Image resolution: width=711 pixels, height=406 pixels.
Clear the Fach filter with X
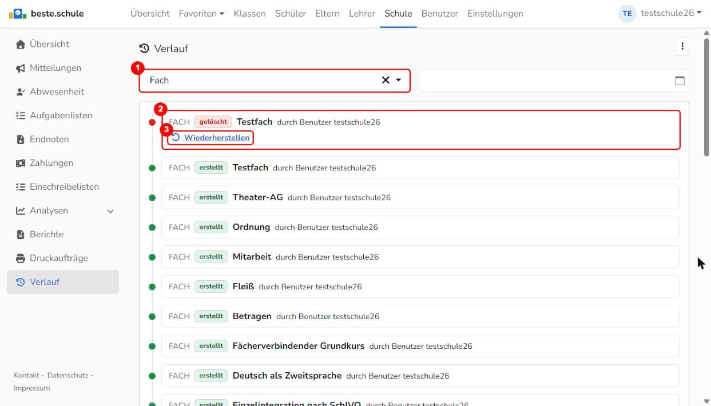[x=386, y=80]
